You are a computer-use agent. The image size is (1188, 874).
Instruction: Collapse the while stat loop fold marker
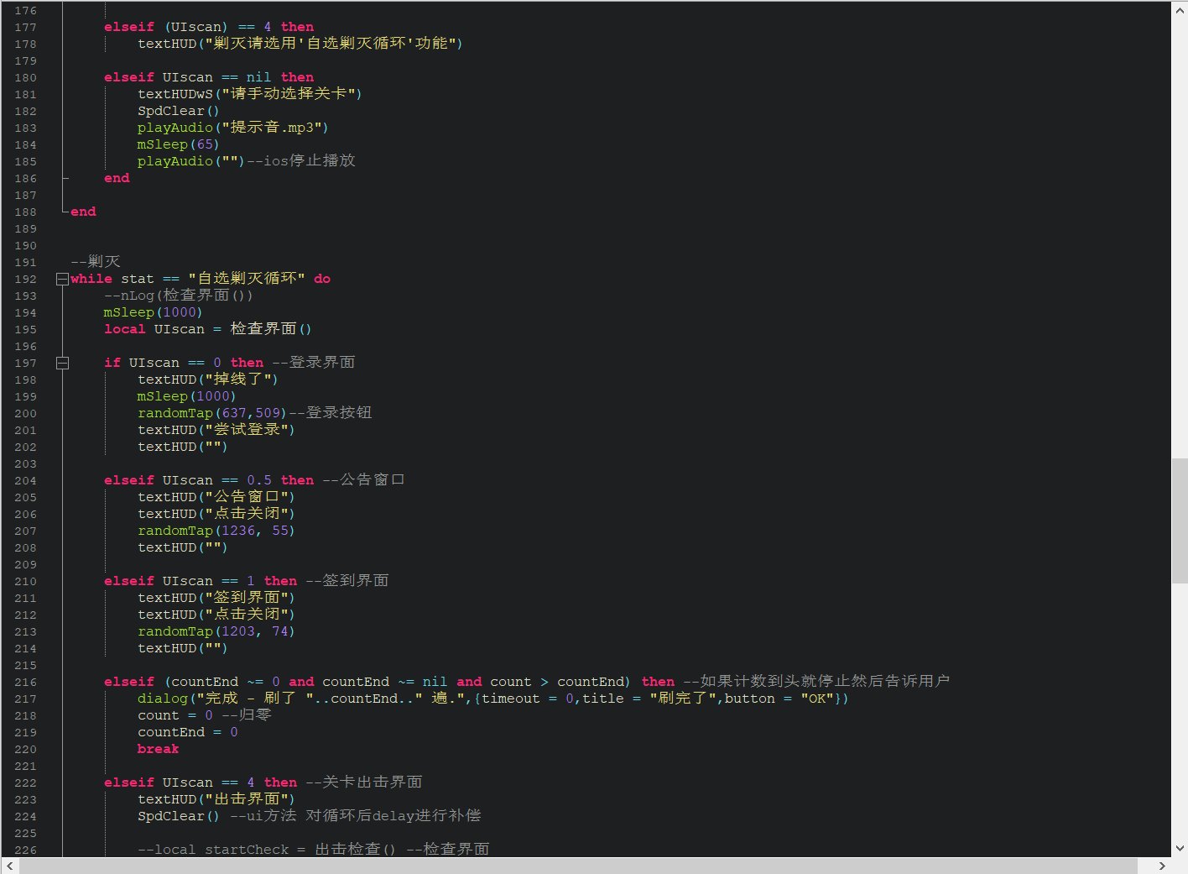click(62, 279)
